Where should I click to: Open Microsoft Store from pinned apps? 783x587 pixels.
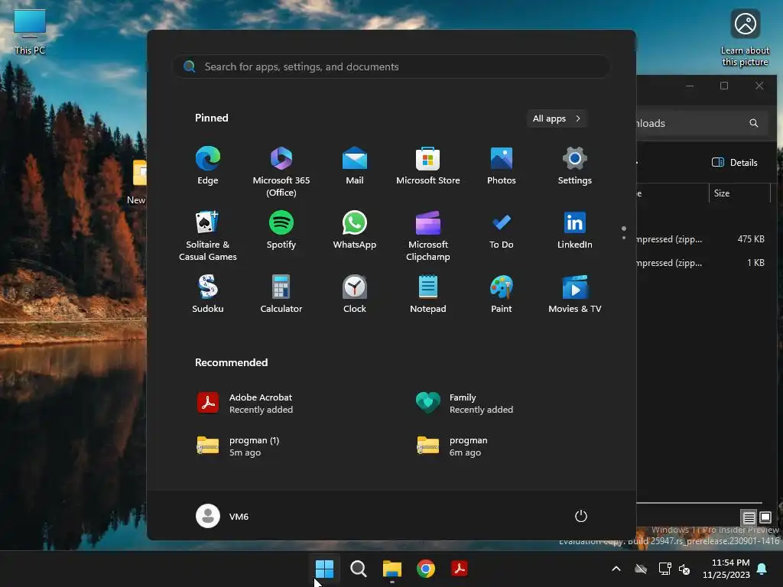428,166
